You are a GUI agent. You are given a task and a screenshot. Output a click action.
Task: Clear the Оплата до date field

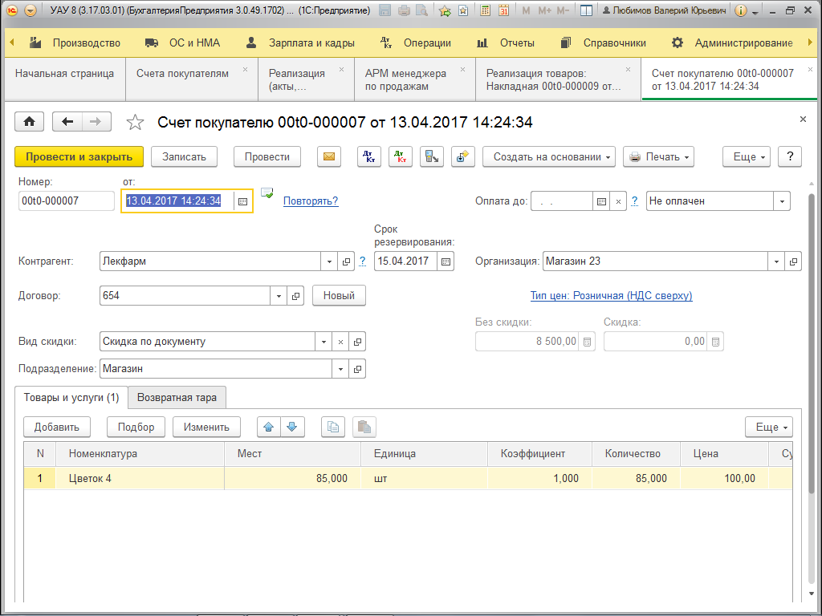point(619,201)
